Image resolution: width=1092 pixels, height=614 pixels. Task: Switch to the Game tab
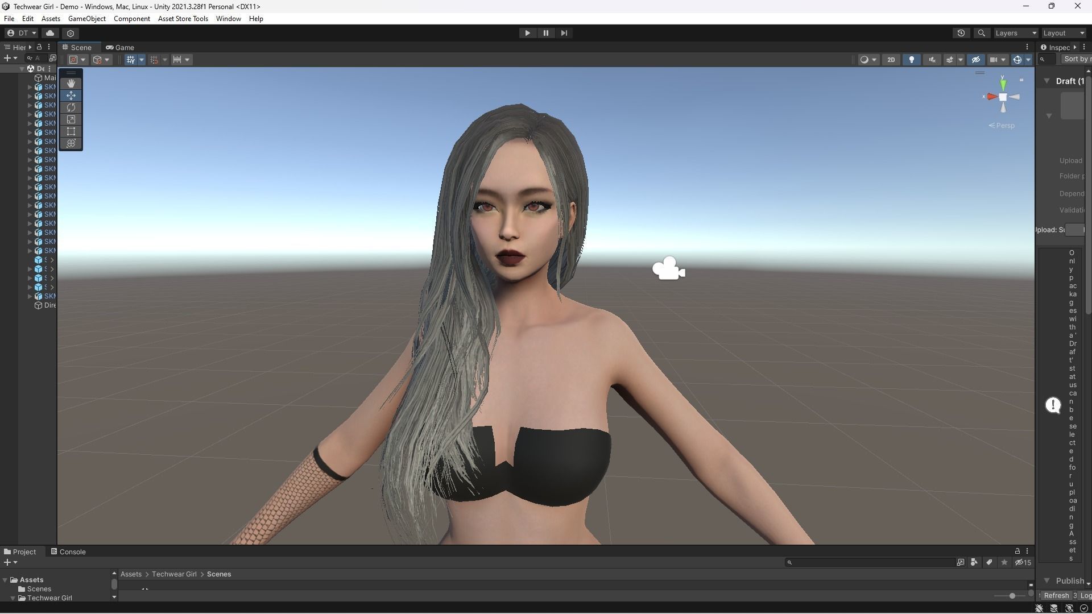coord(120,47)
